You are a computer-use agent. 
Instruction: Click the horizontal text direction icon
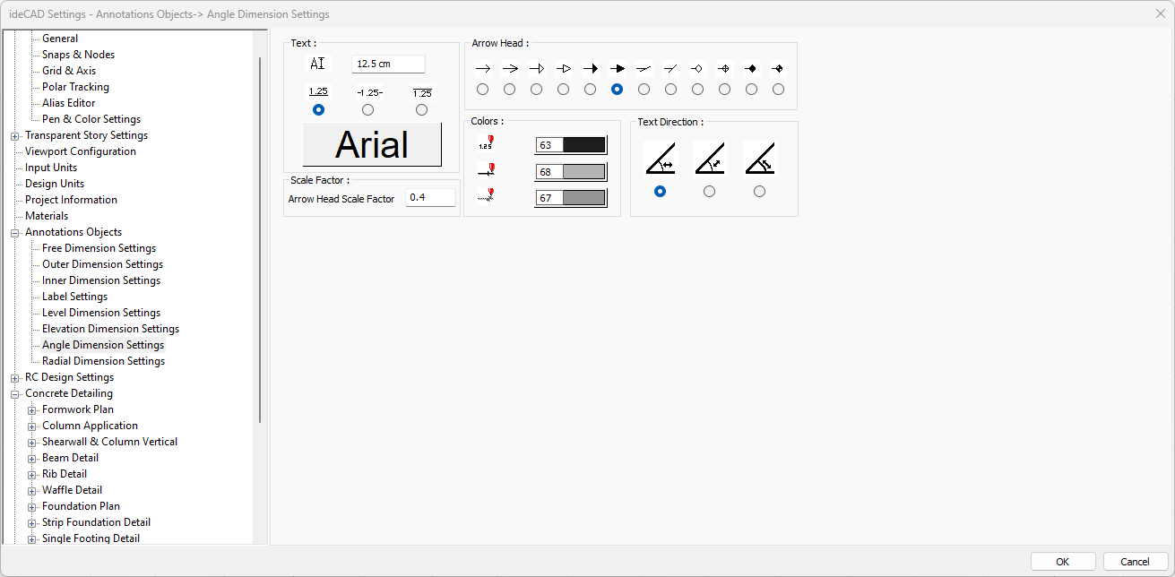(x=661, y=159)
